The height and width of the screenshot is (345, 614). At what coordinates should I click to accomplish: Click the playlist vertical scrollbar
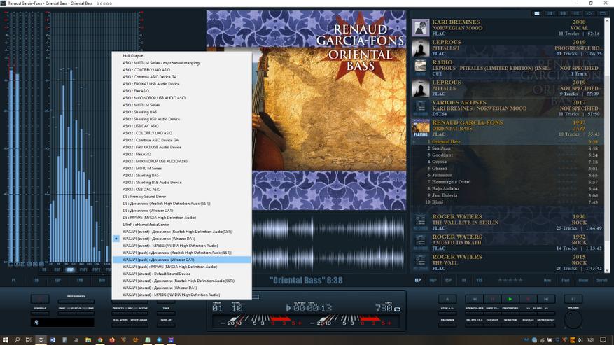pyautogui.click(x=607, y=145)
